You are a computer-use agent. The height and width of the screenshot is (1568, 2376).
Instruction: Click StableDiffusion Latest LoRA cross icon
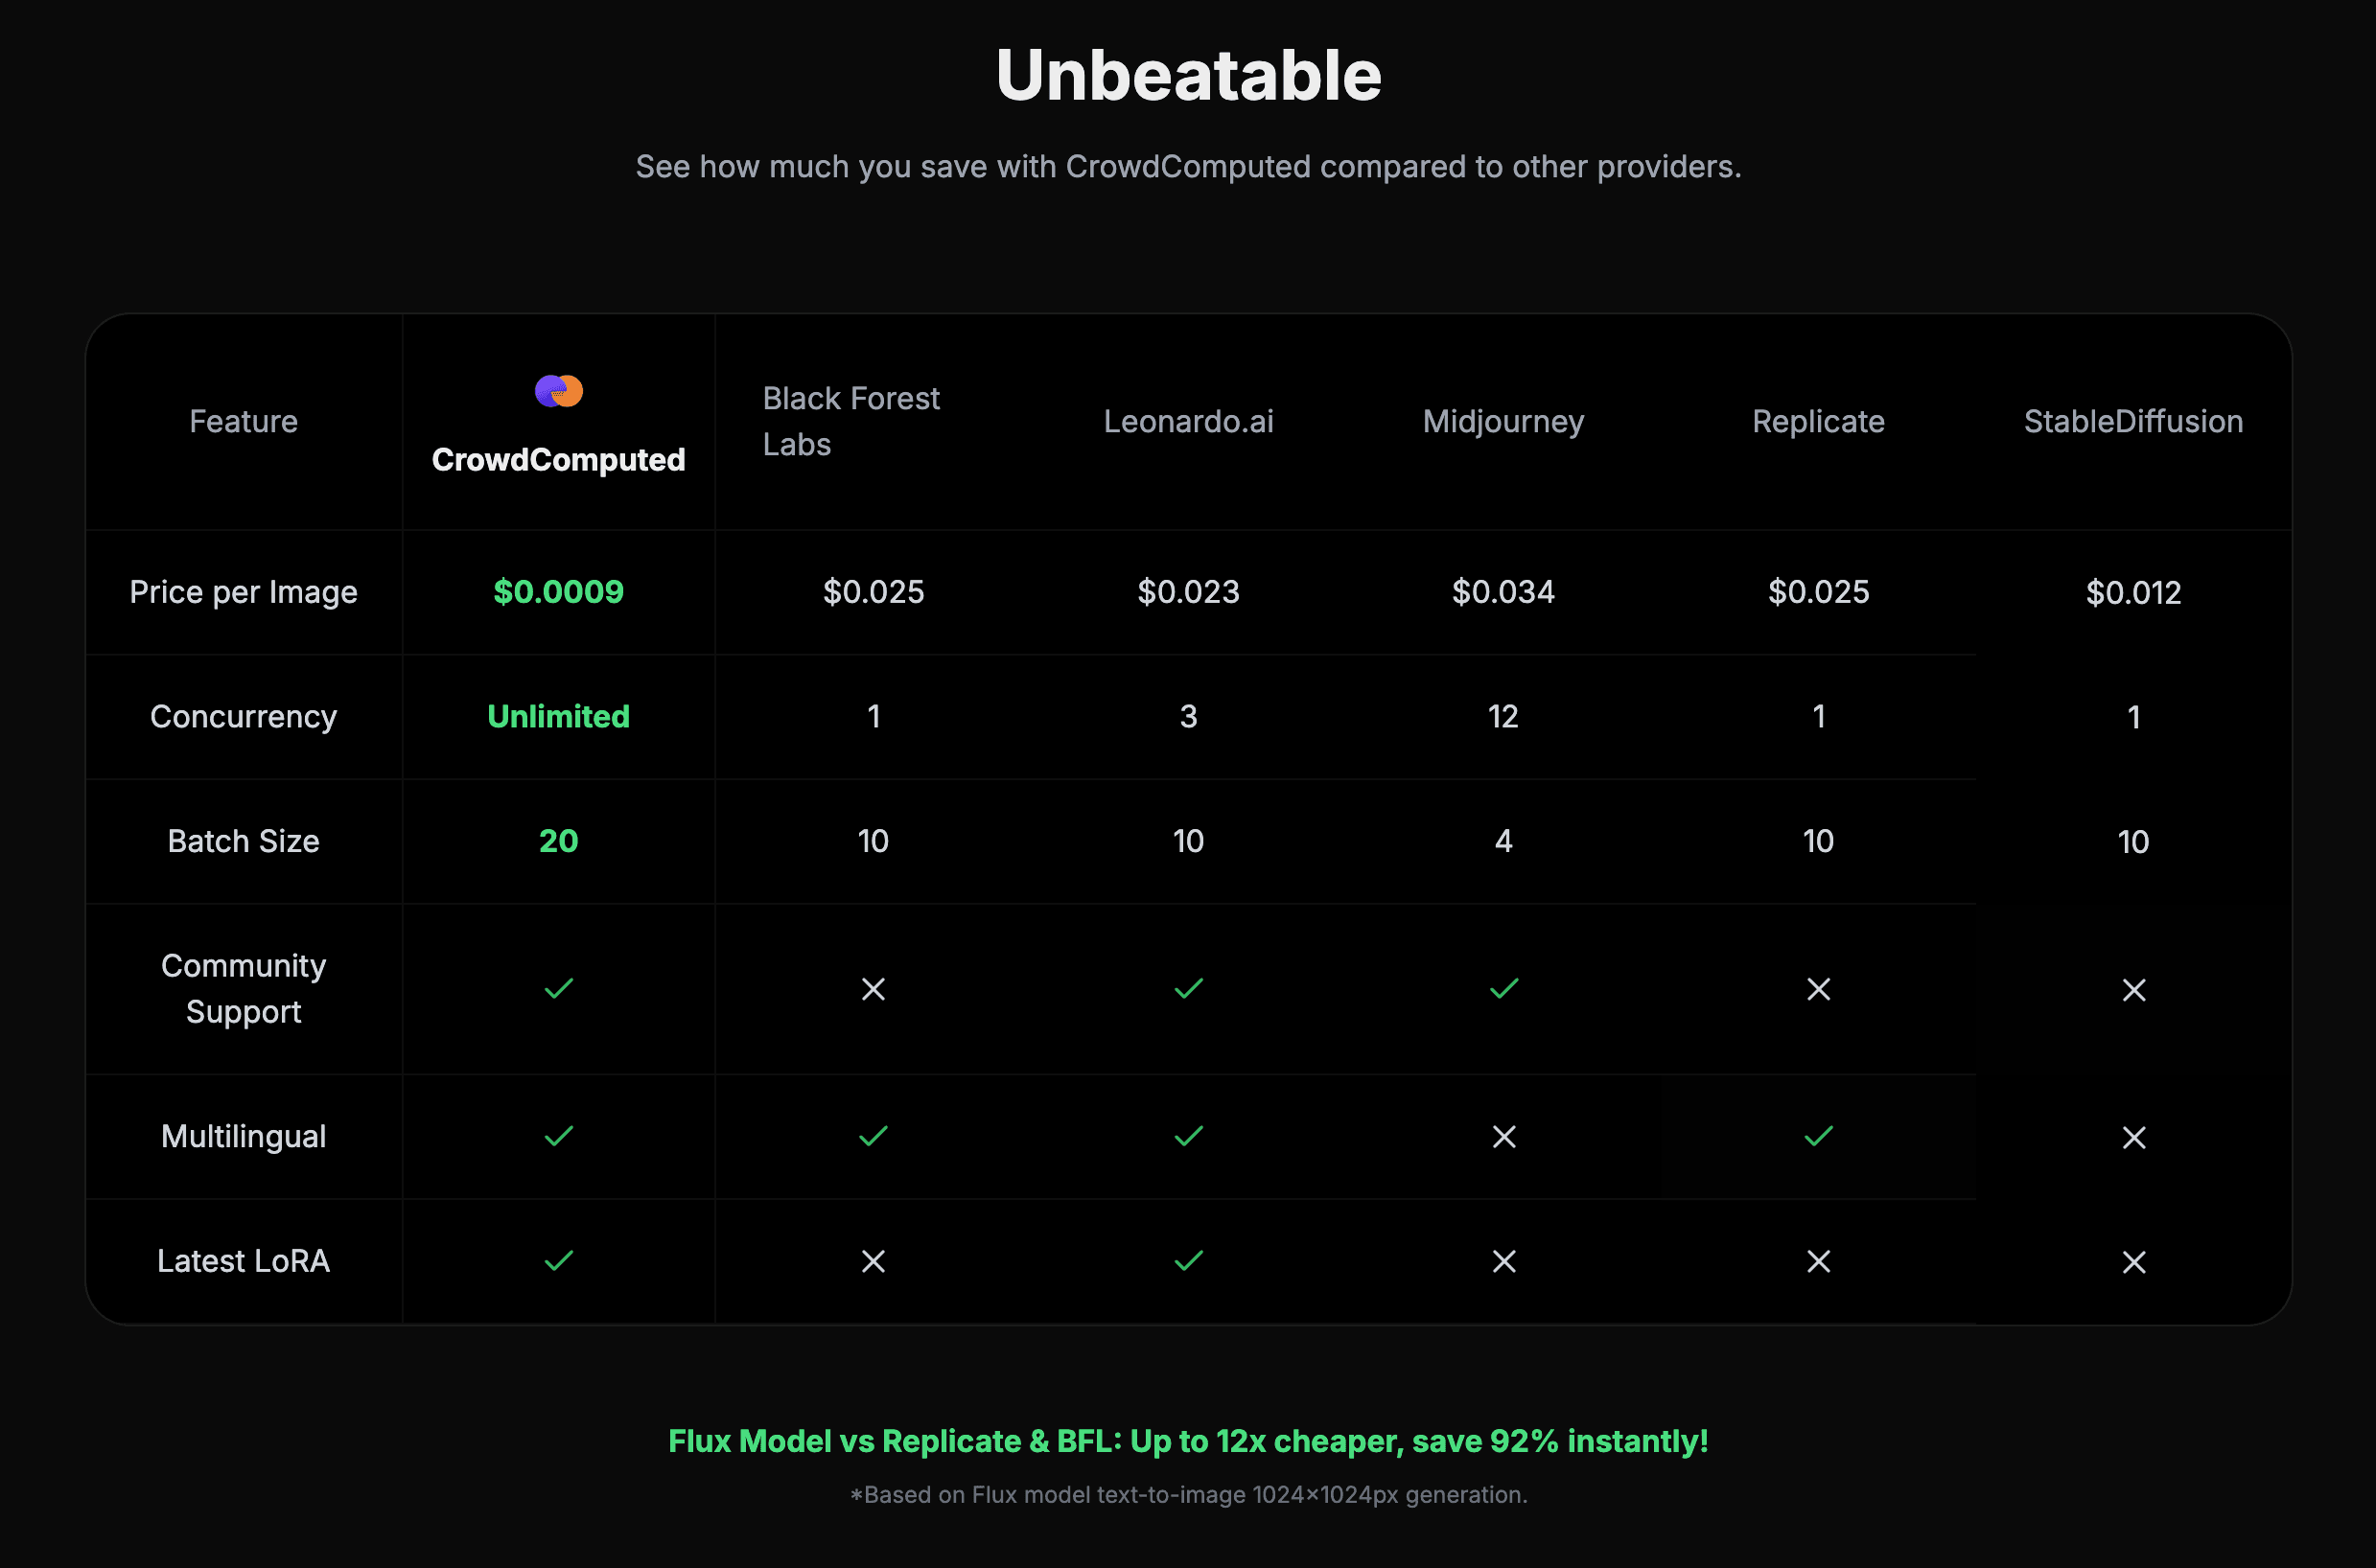2134,1262
